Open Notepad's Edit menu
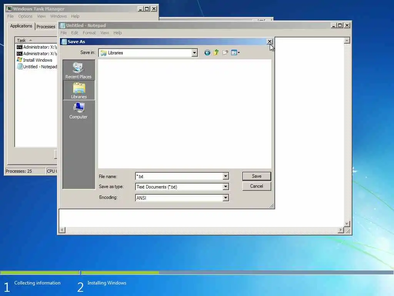 tap(75, 33)
